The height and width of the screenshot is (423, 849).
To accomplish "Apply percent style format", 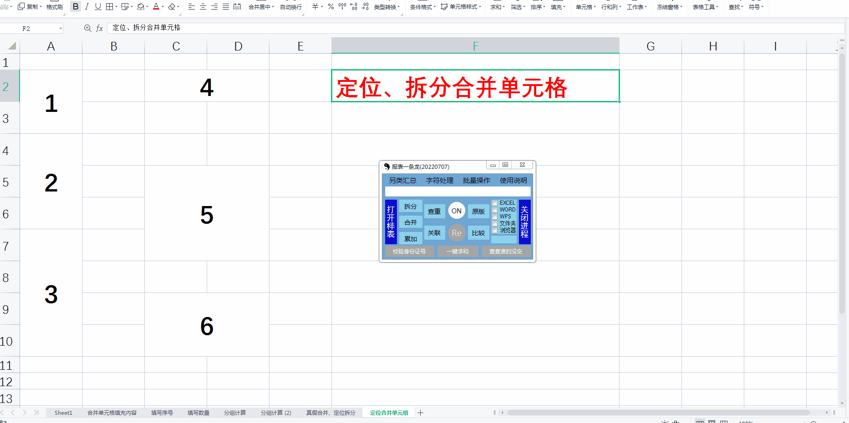I will pos(331,6).
